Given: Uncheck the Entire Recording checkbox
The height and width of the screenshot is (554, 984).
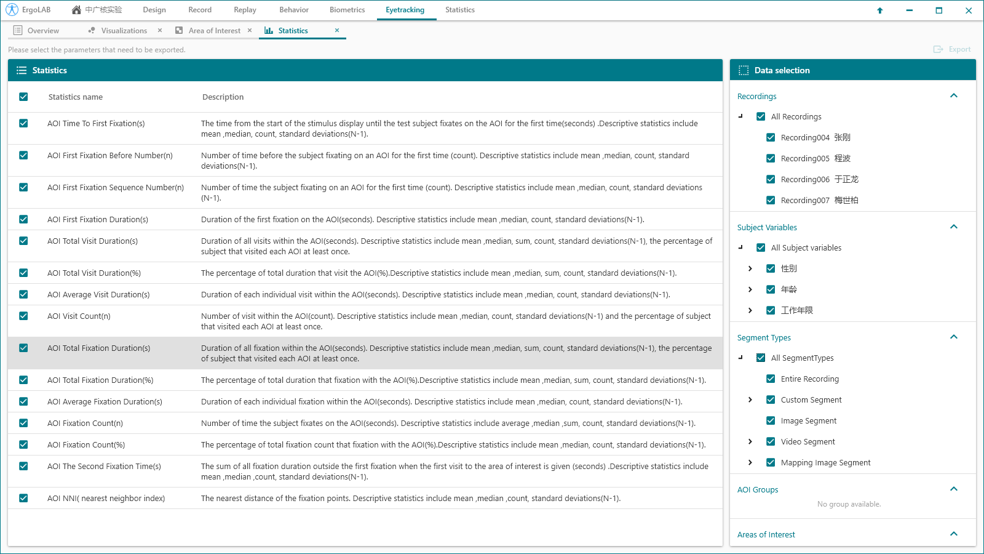Looking at the screenshot, I should coord(771,379).
